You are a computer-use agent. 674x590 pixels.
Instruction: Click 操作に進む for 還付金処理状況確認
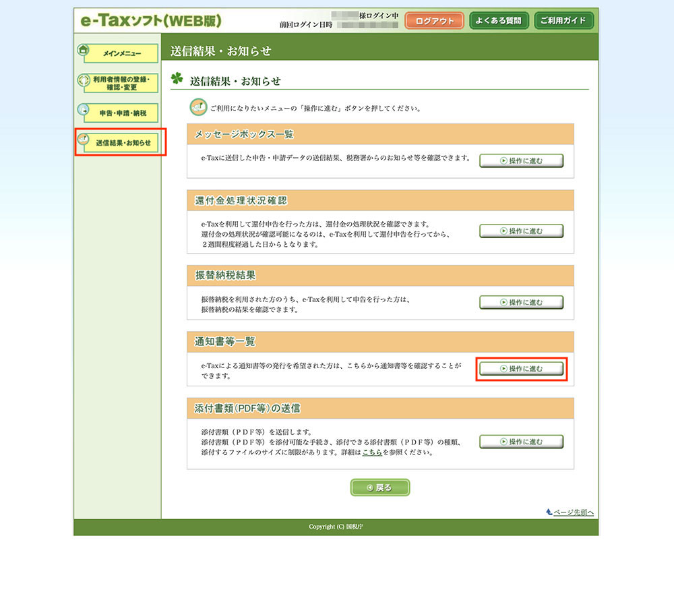click(521, 231)
